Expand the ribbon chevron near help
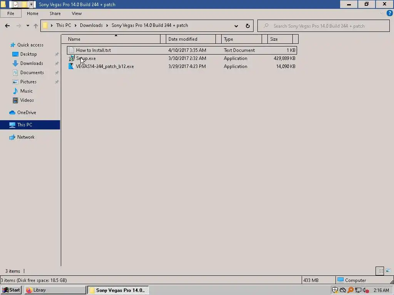Viewport: 394px width, 295px height. (x=381, y=13)
